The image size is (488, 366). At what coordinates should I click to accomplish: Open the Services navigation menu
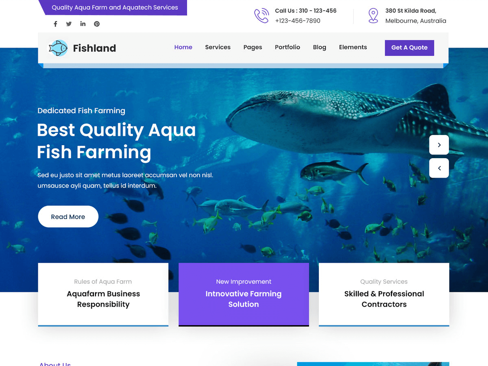(x=218, y=47)
